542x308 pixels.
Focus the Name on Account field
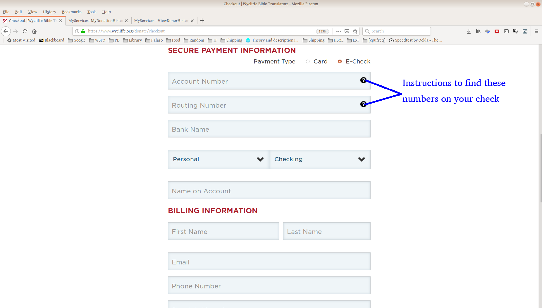269,190
